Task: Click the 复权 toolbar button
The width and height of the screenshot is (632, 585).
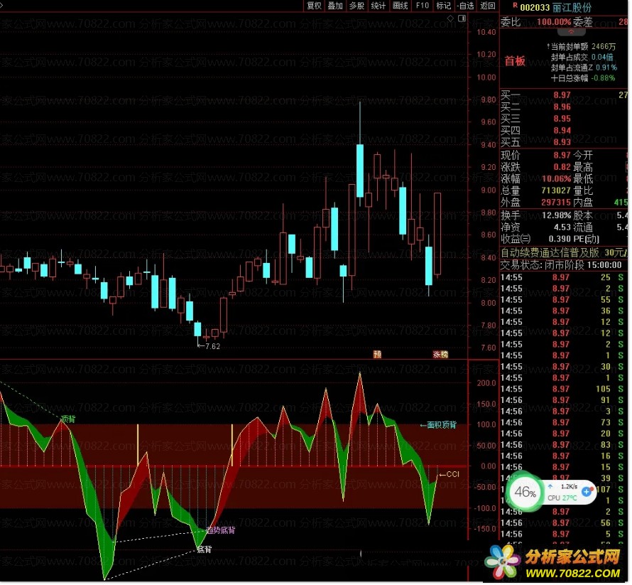Action: 314,6
